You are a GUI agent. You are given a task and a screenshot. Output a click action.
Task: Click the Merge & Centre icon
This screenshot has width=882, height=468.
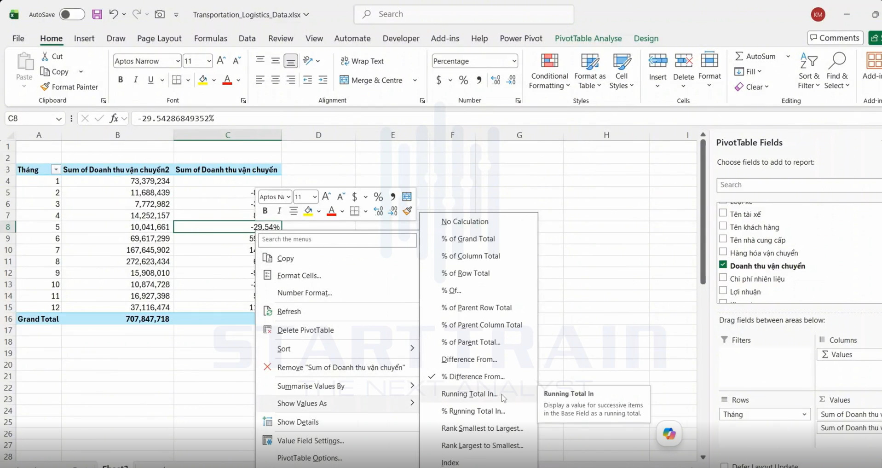344,80
